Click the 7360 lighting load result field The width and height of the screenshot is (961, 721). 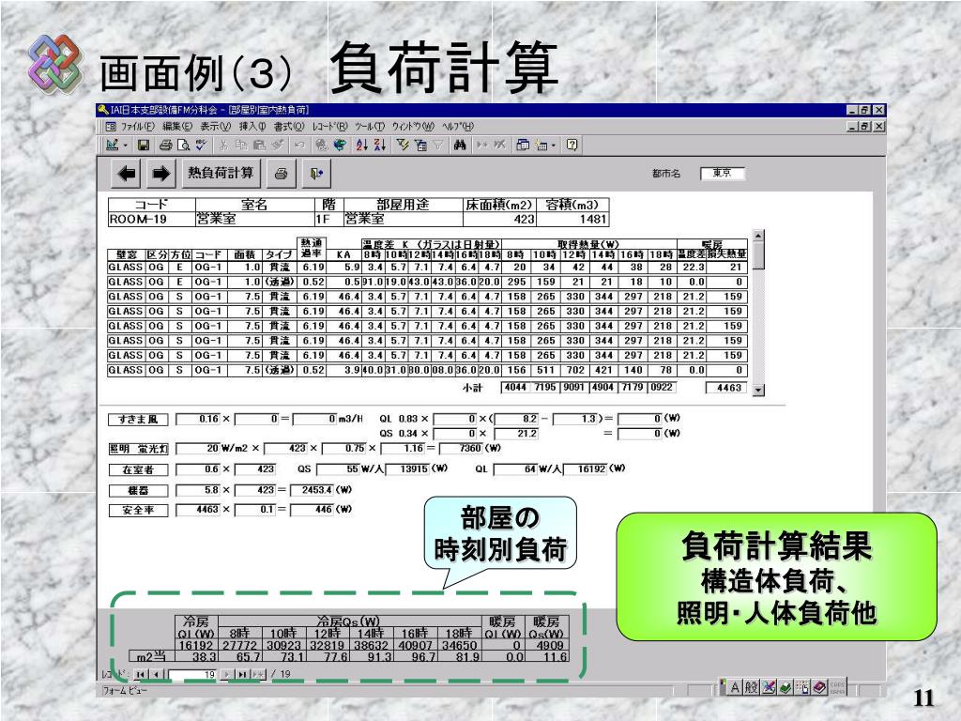460,448
